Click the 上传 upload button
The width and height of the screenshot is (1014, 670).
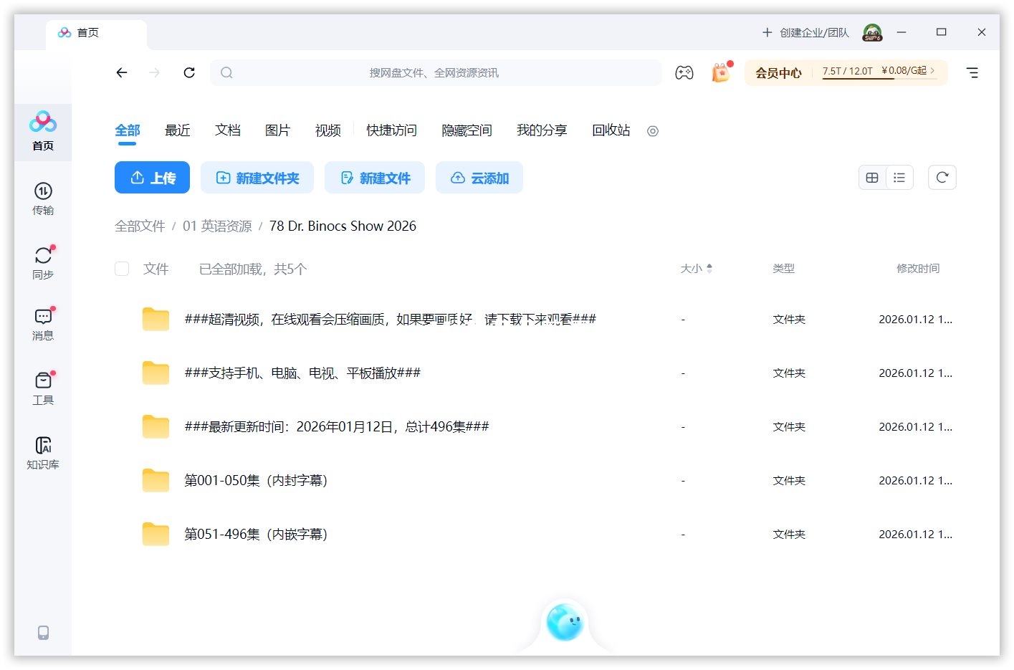pos(152,177)
